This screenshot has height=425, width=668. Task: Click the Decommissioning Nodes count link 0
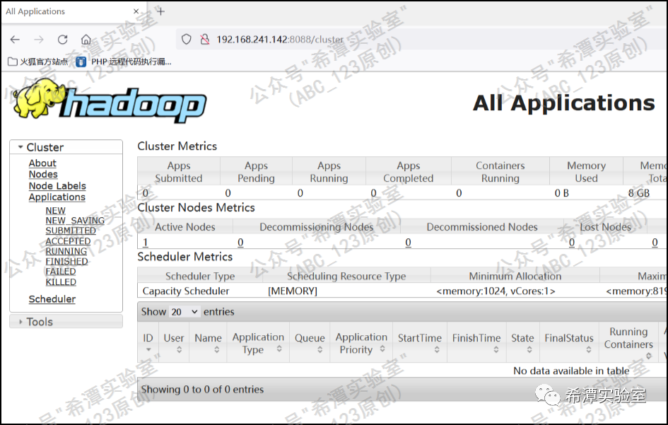point(241,243)
